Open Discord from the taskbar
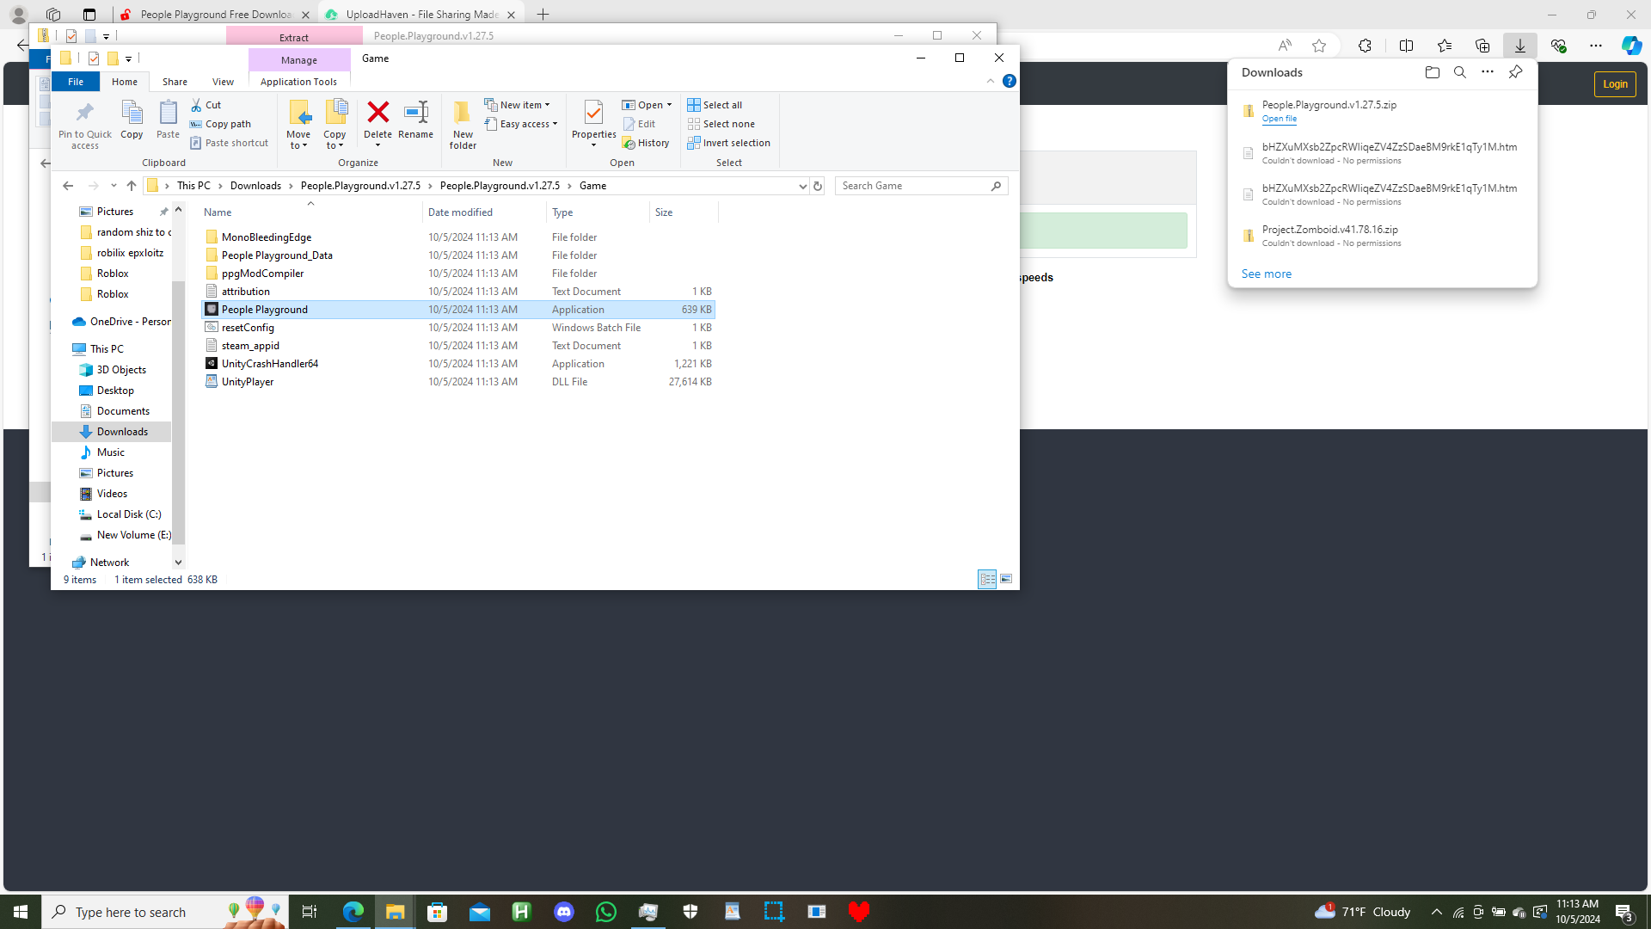1651x929 pixels. coord(564,912)
